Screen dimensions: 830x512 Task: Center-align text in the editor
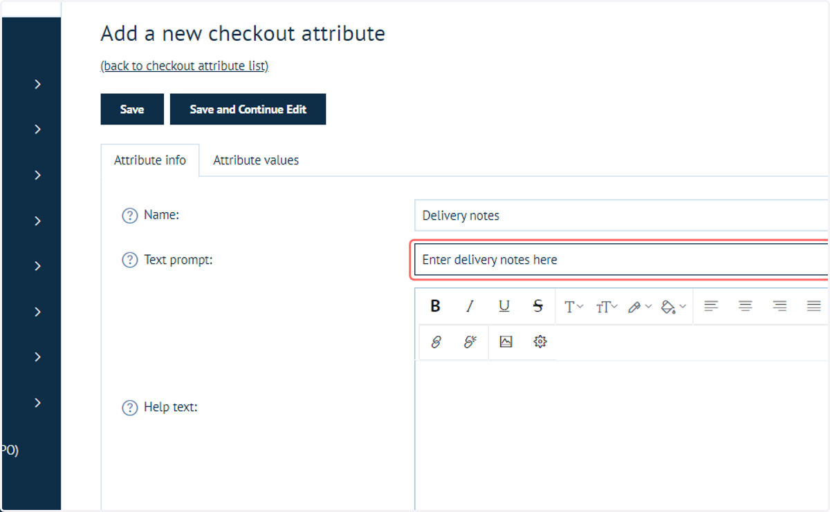745,306
